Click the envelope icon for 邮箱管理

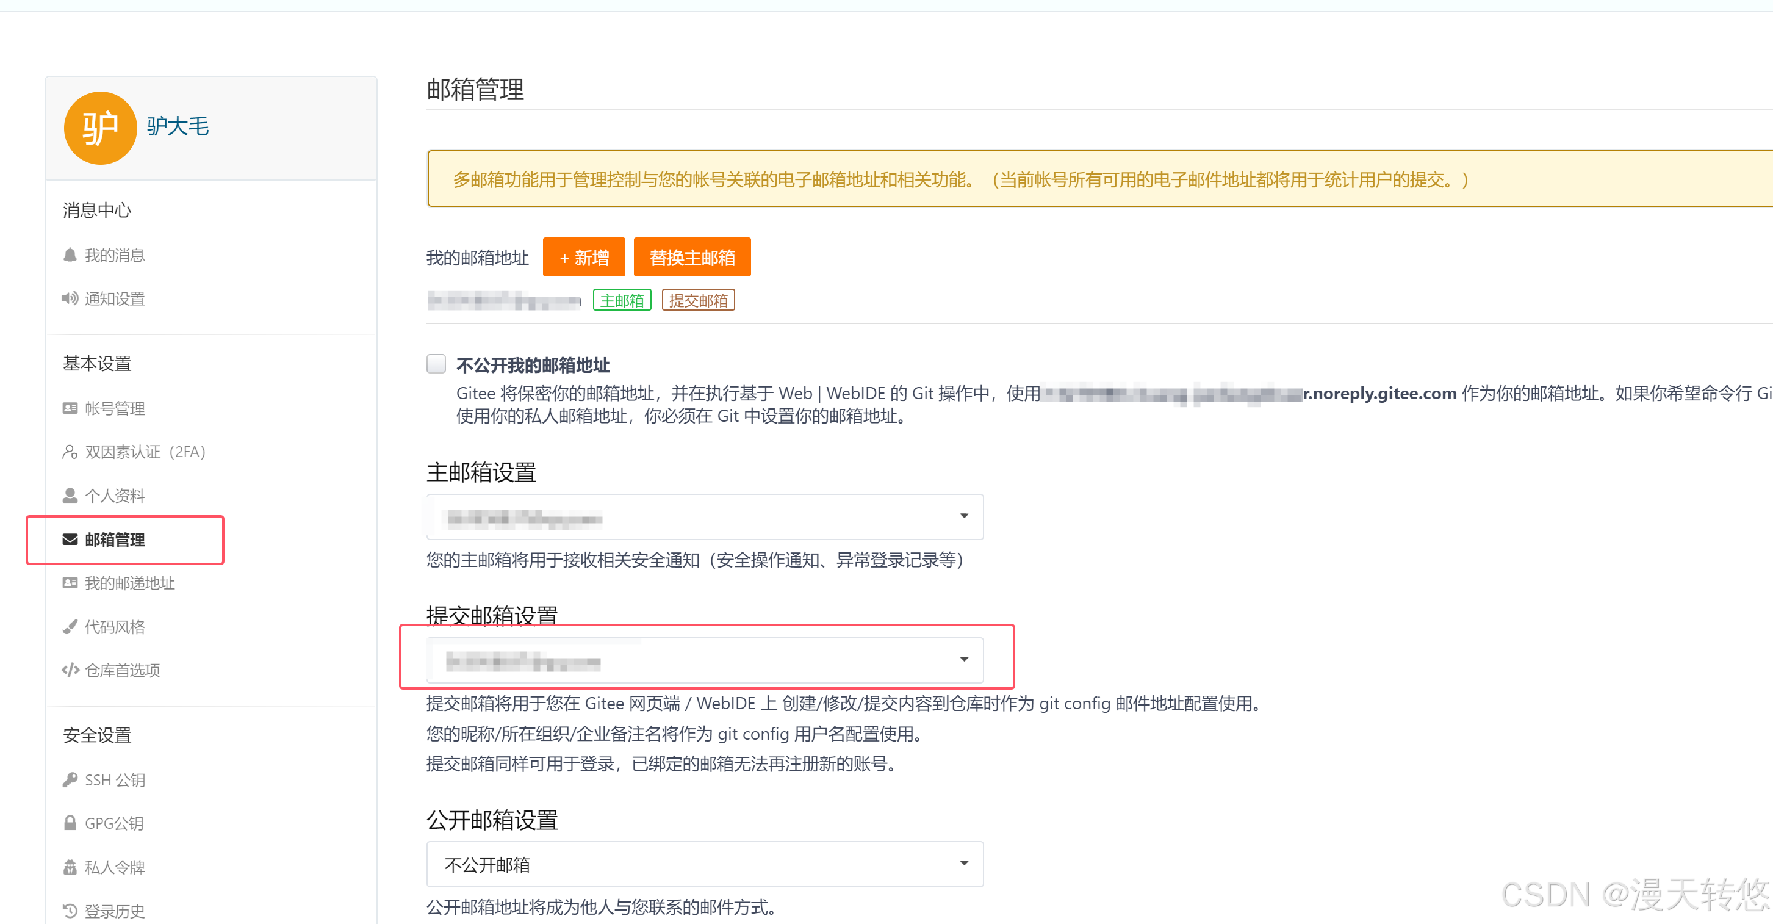70,540
